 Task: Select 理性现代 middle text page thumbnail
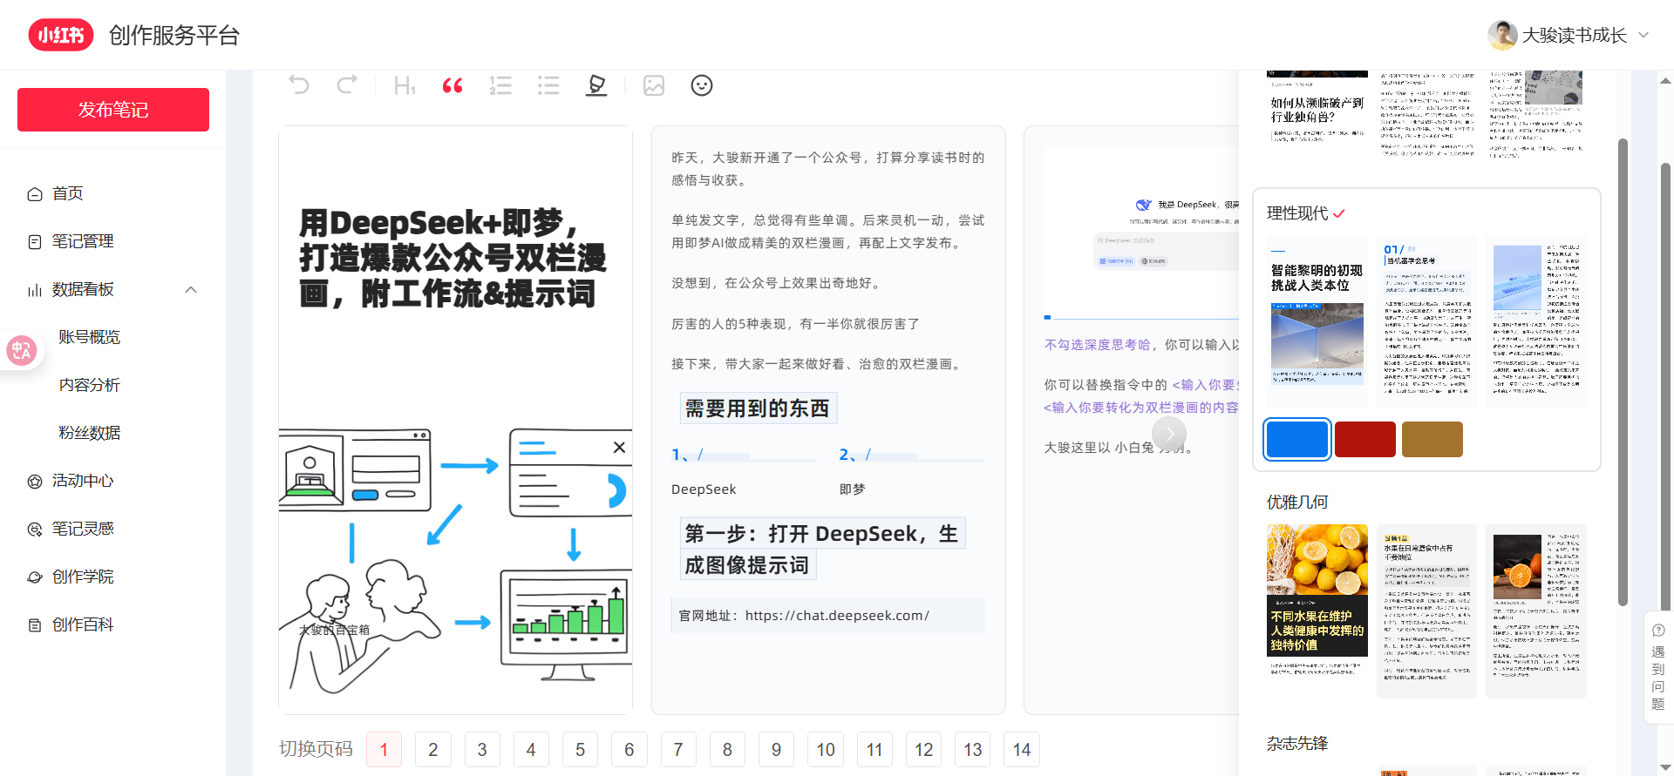(1426, 321)
